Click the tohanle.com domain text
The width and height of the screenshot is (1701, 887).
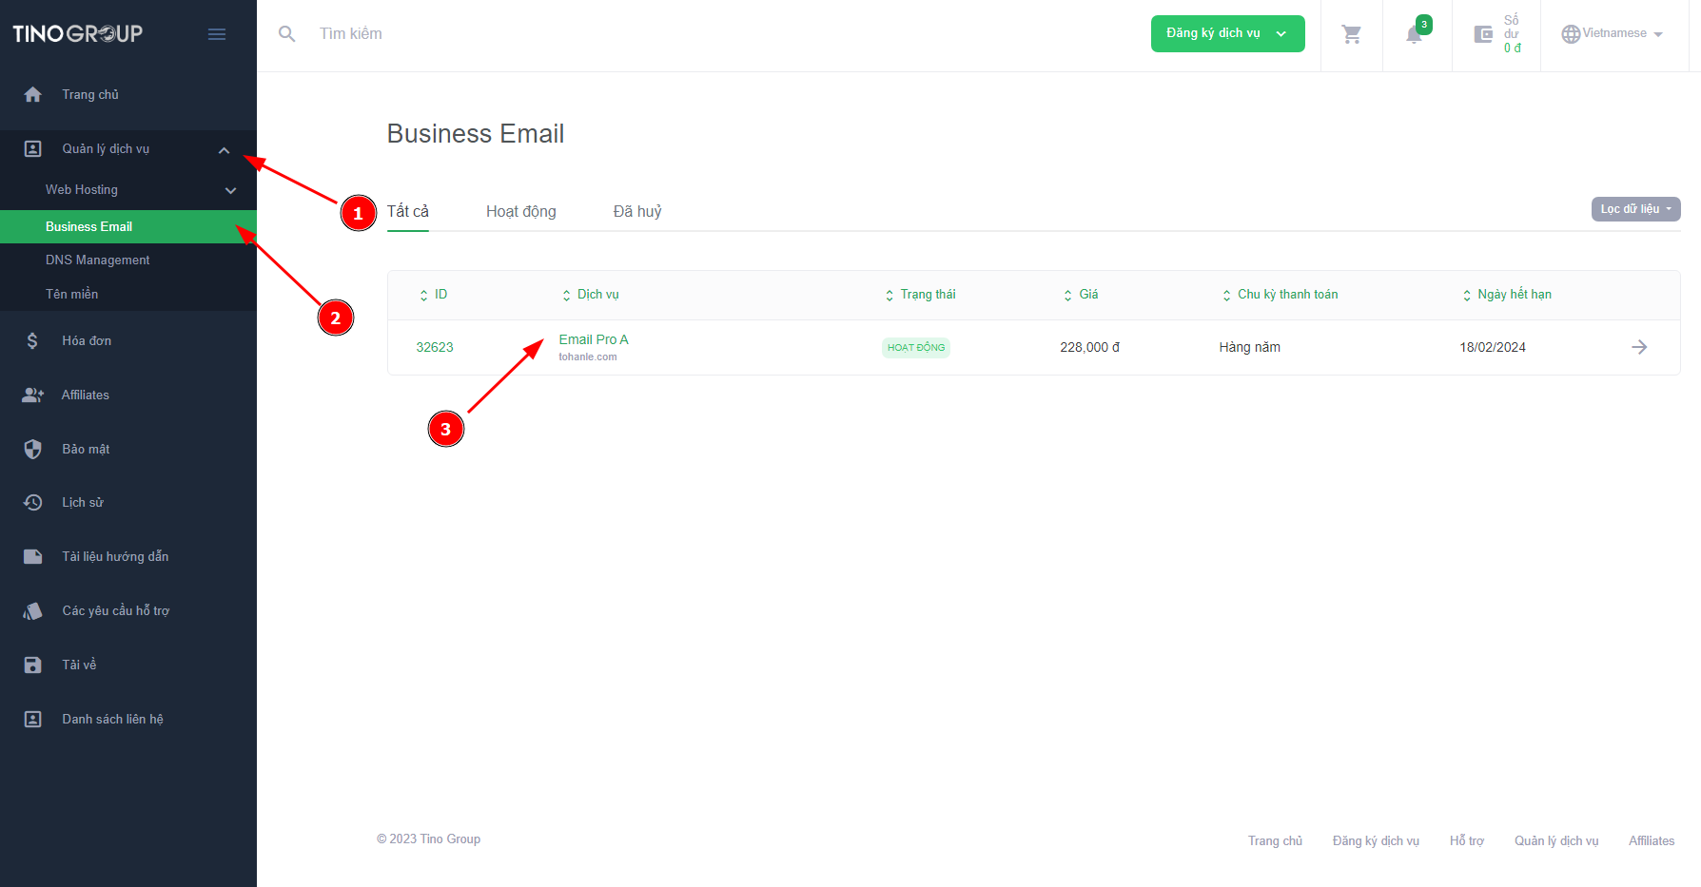click(x=588, y=357)
